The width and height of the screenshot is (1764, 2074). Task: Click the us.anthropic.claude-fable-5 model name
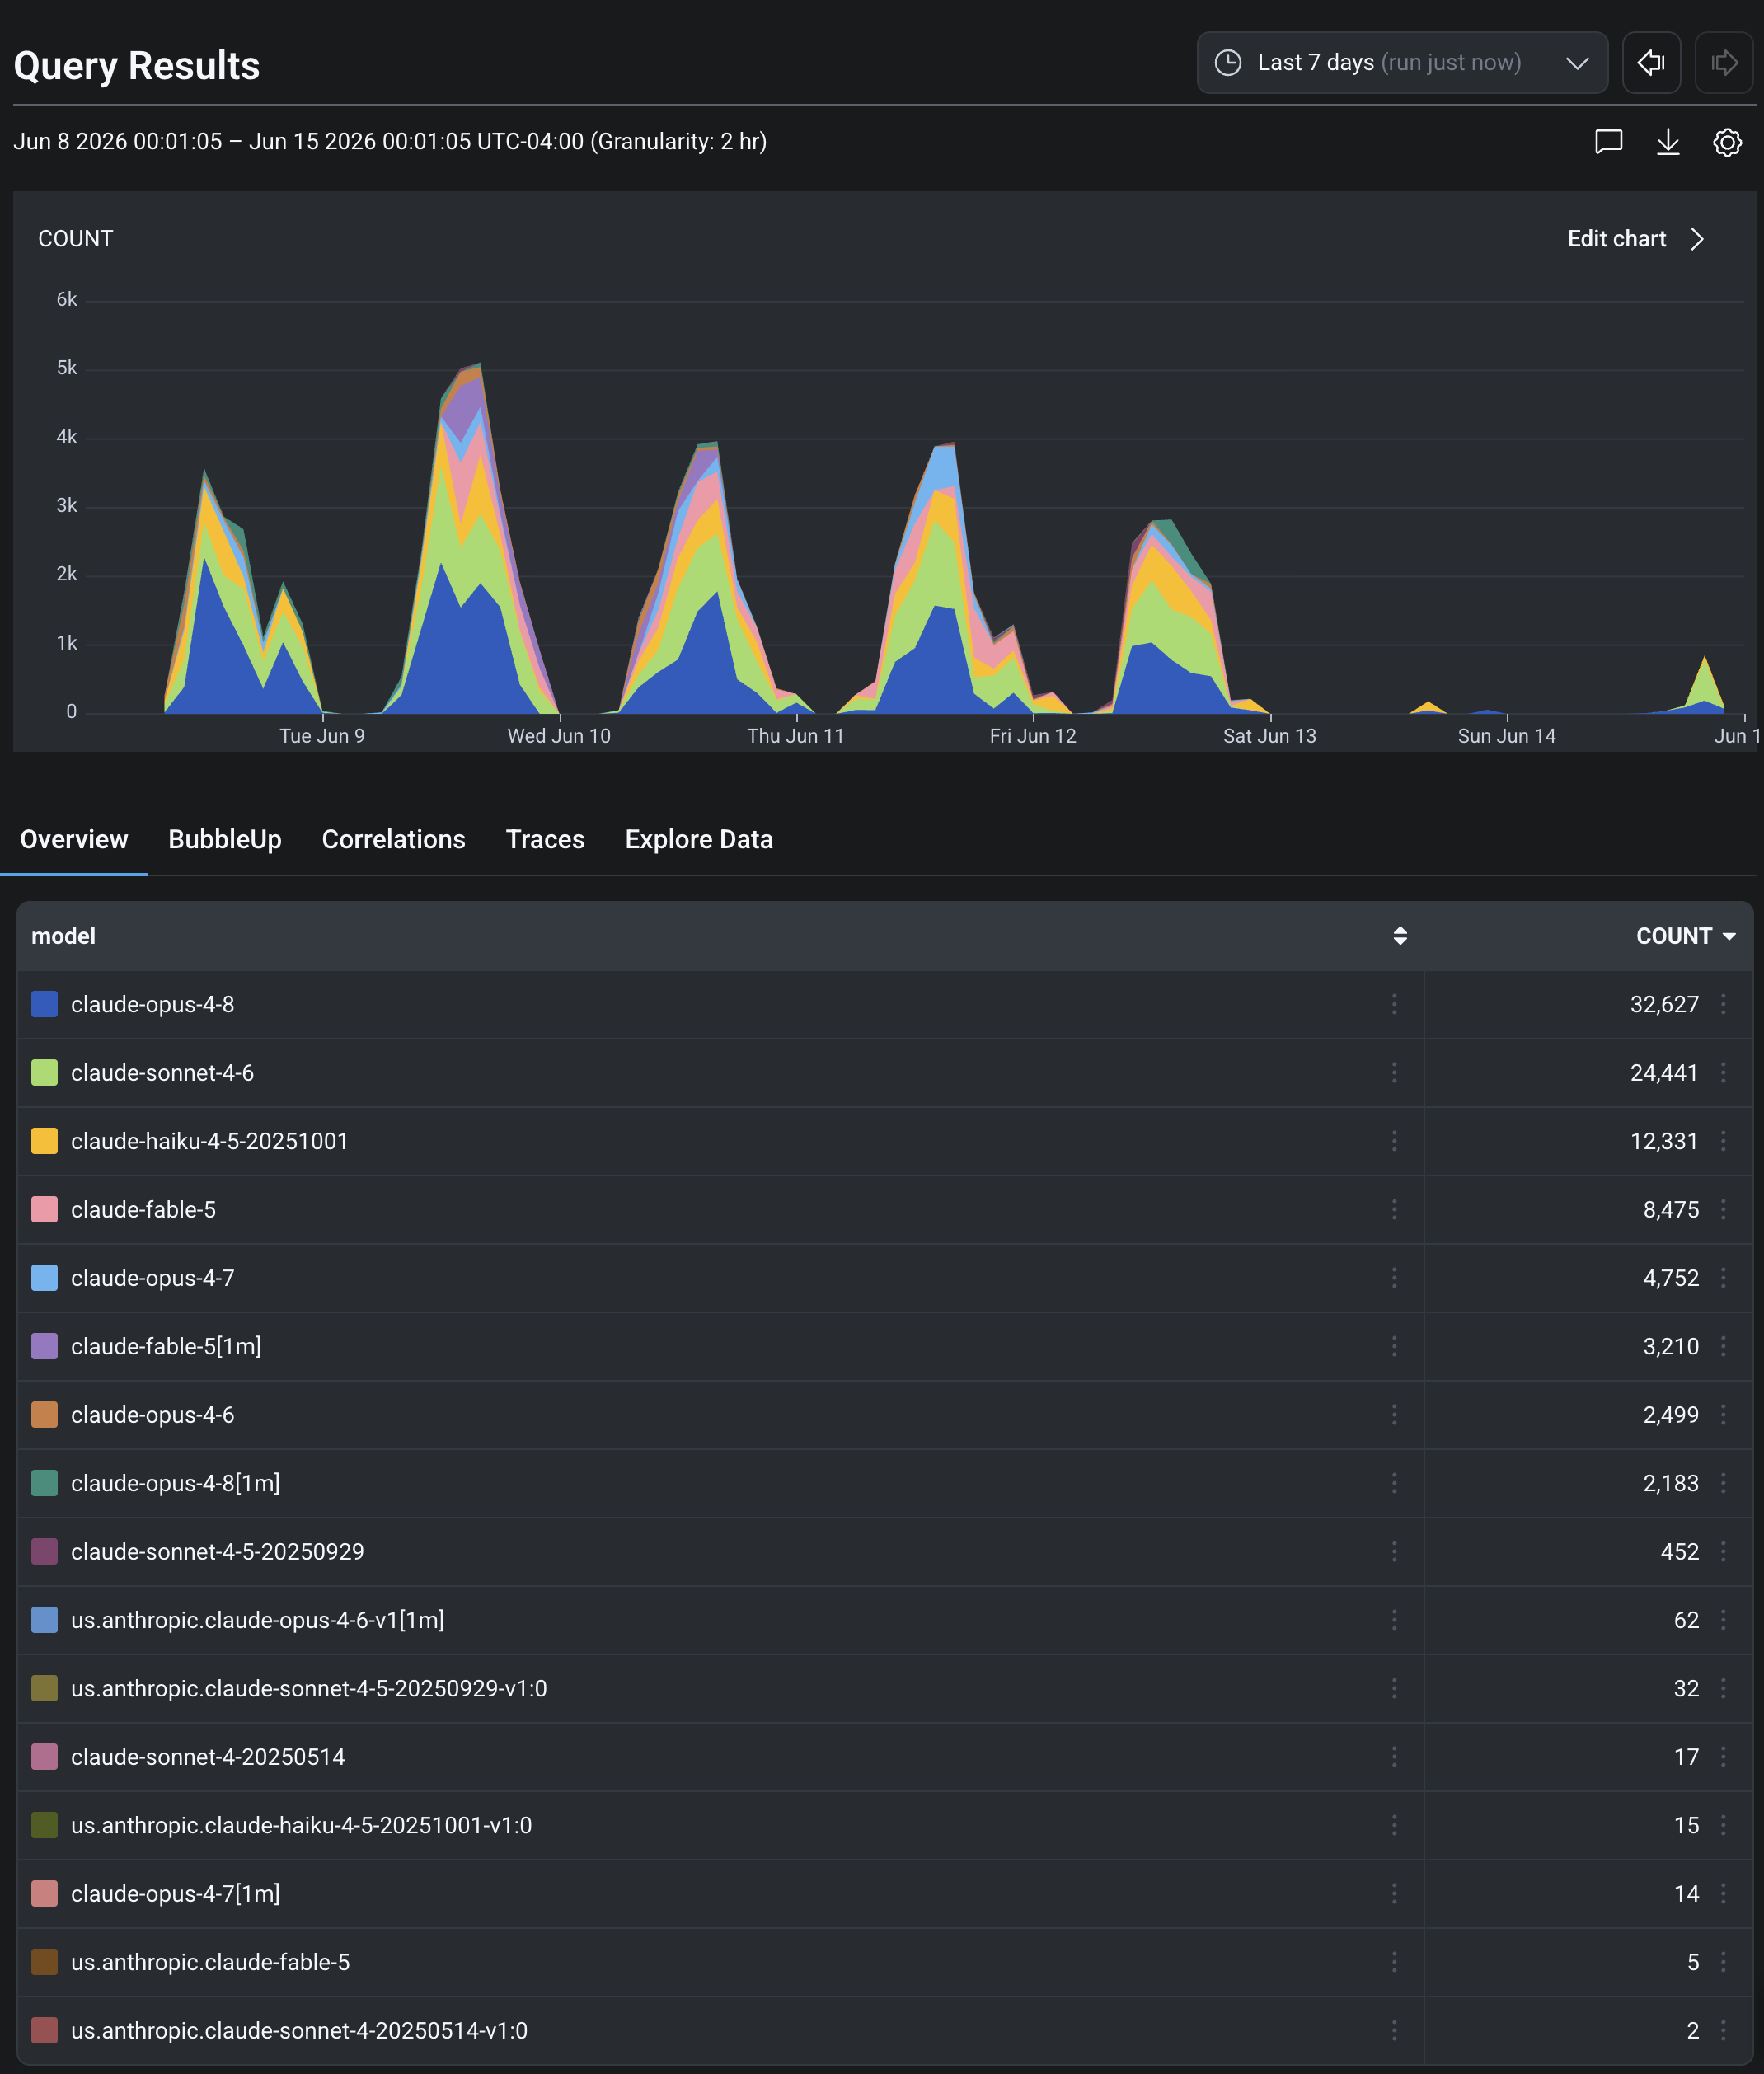tap(210, 1962)
